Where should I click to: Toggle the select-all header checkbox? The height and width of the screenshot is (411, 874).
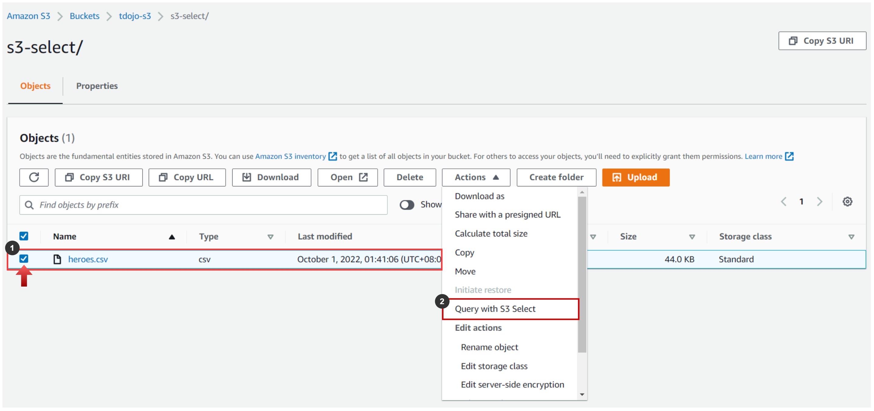click(24, 236)
